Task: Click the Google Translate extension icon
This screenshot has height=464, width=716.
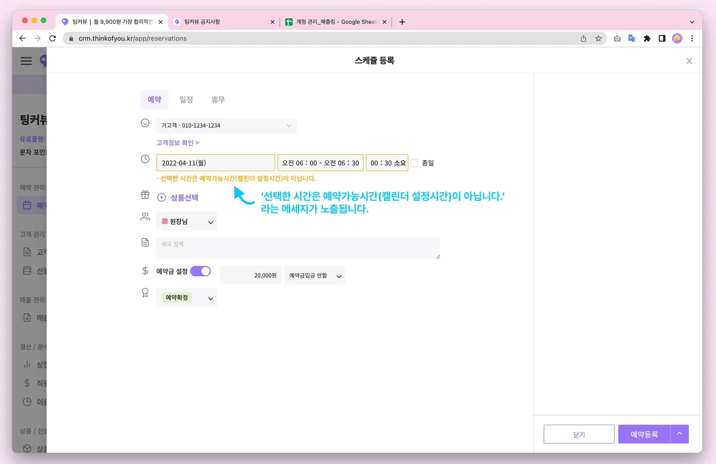Action: (632, 38)
